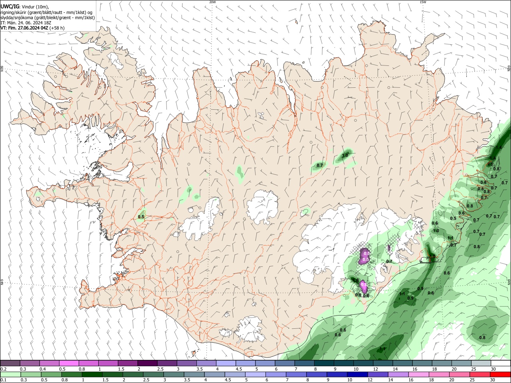Select the medium green 0.5 rain legend swatch
The image size is (511, 383).
tap(51, 375)
